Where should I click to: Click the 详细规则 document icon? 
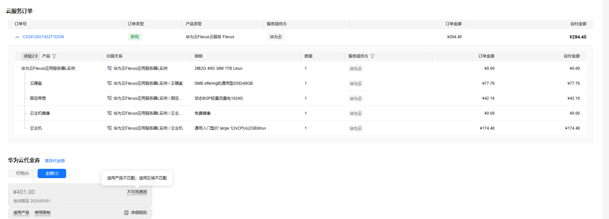coord(126,213)
